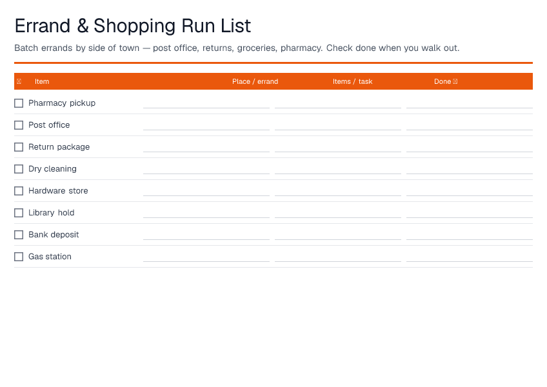Viewport: 547px width, 387px height.
Task: Click the Done field for Dry cleaning
Action: coord(469,169)
